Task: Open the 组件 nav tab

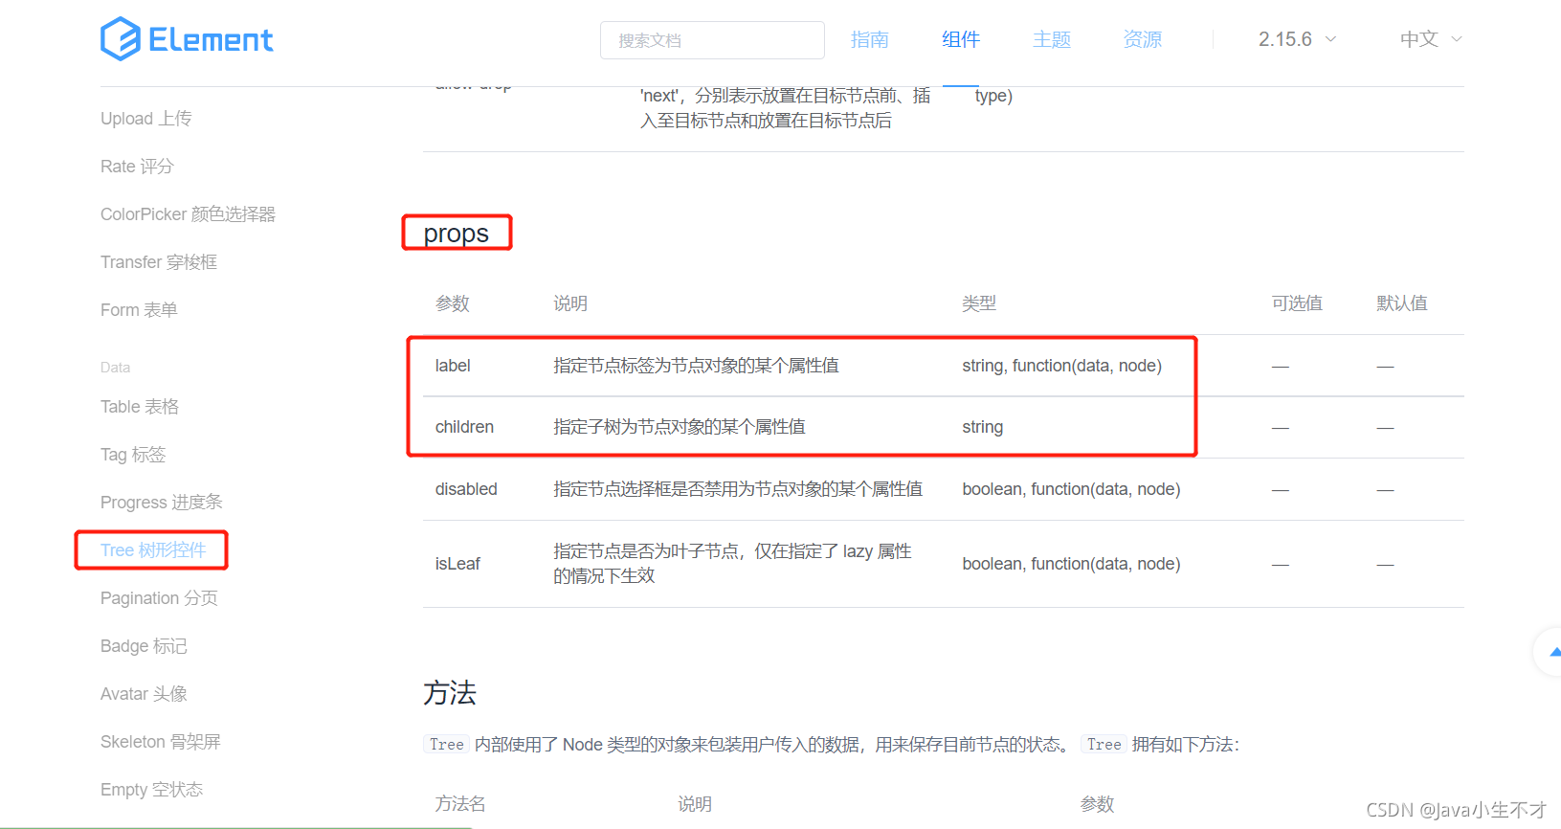Action: (961, 39)
